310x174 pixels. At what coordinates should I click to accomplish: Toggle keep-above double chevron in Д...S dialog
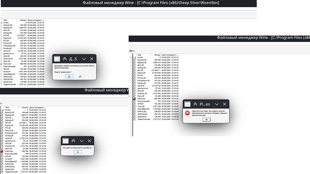[65, 59]
